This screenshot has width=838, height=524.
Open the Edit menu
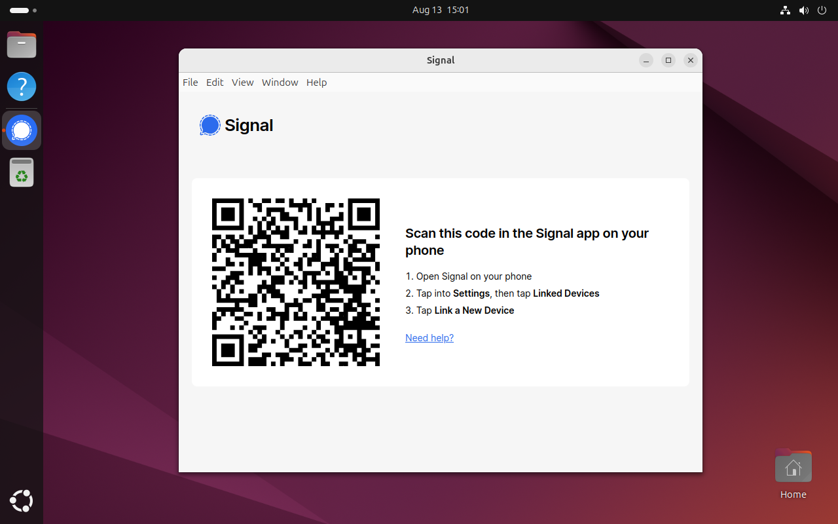(215, 83)
